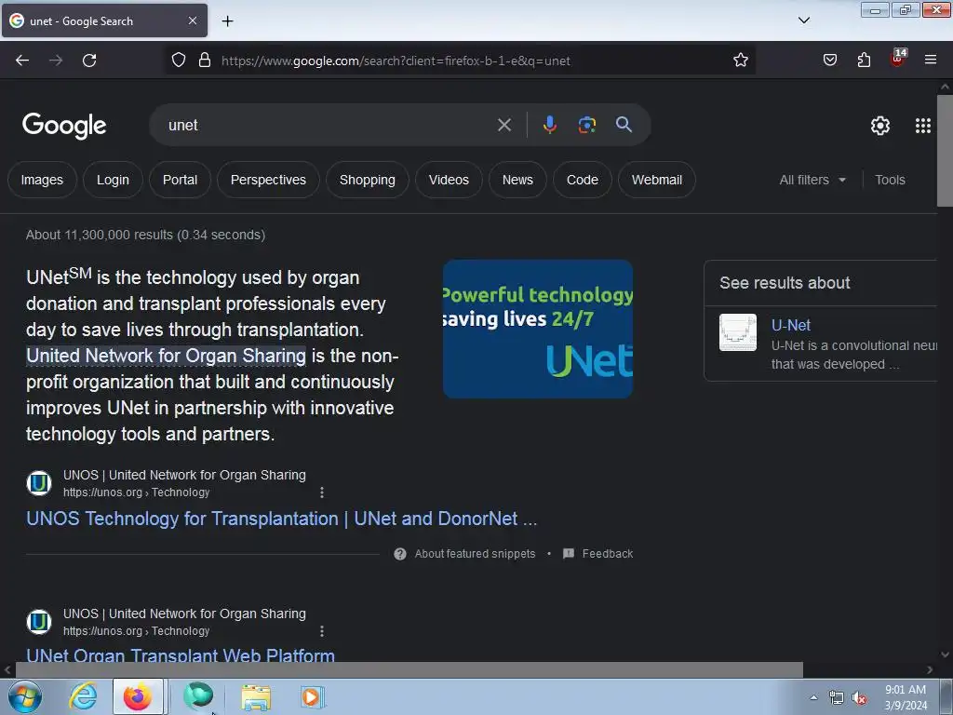
Task: Start a voice search with microphone
Action: (x=549, y=125)
